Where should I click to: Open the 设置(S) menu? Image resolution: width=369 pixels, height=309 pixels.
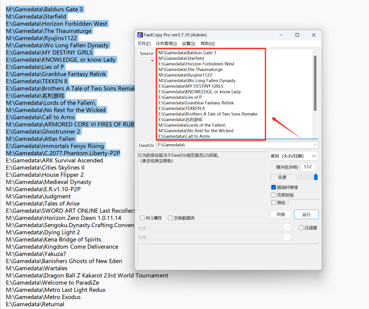coord(189,43)
